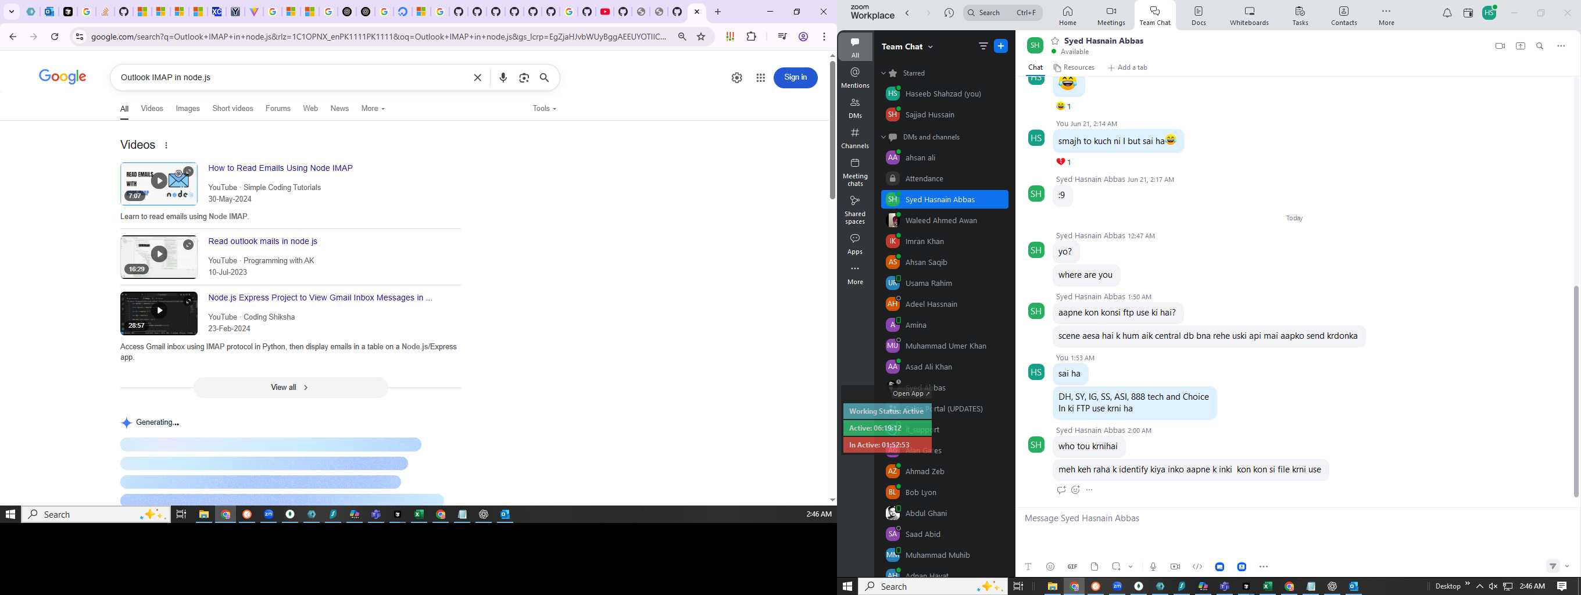Insert a code snippet in composer
1581x595 pixels.
tap(1197, 567)
